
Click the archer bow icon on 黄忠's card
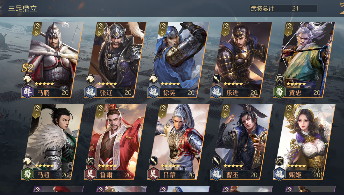click(x=279, y=79)
